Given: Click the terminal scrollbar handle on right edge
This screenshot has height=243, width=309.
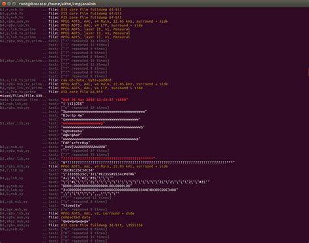Looking at the screenshot, I should 308,72.
